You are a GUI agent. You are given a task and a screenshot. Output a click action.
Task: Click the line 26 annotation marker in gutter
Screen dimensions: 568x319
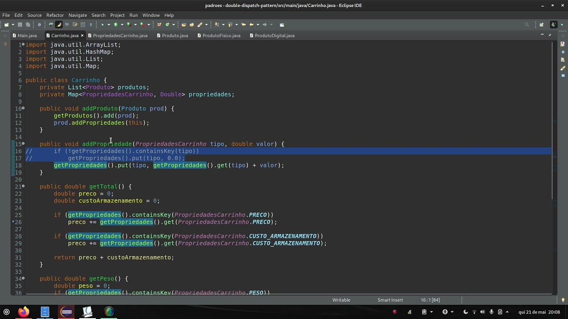pos(13,222)
